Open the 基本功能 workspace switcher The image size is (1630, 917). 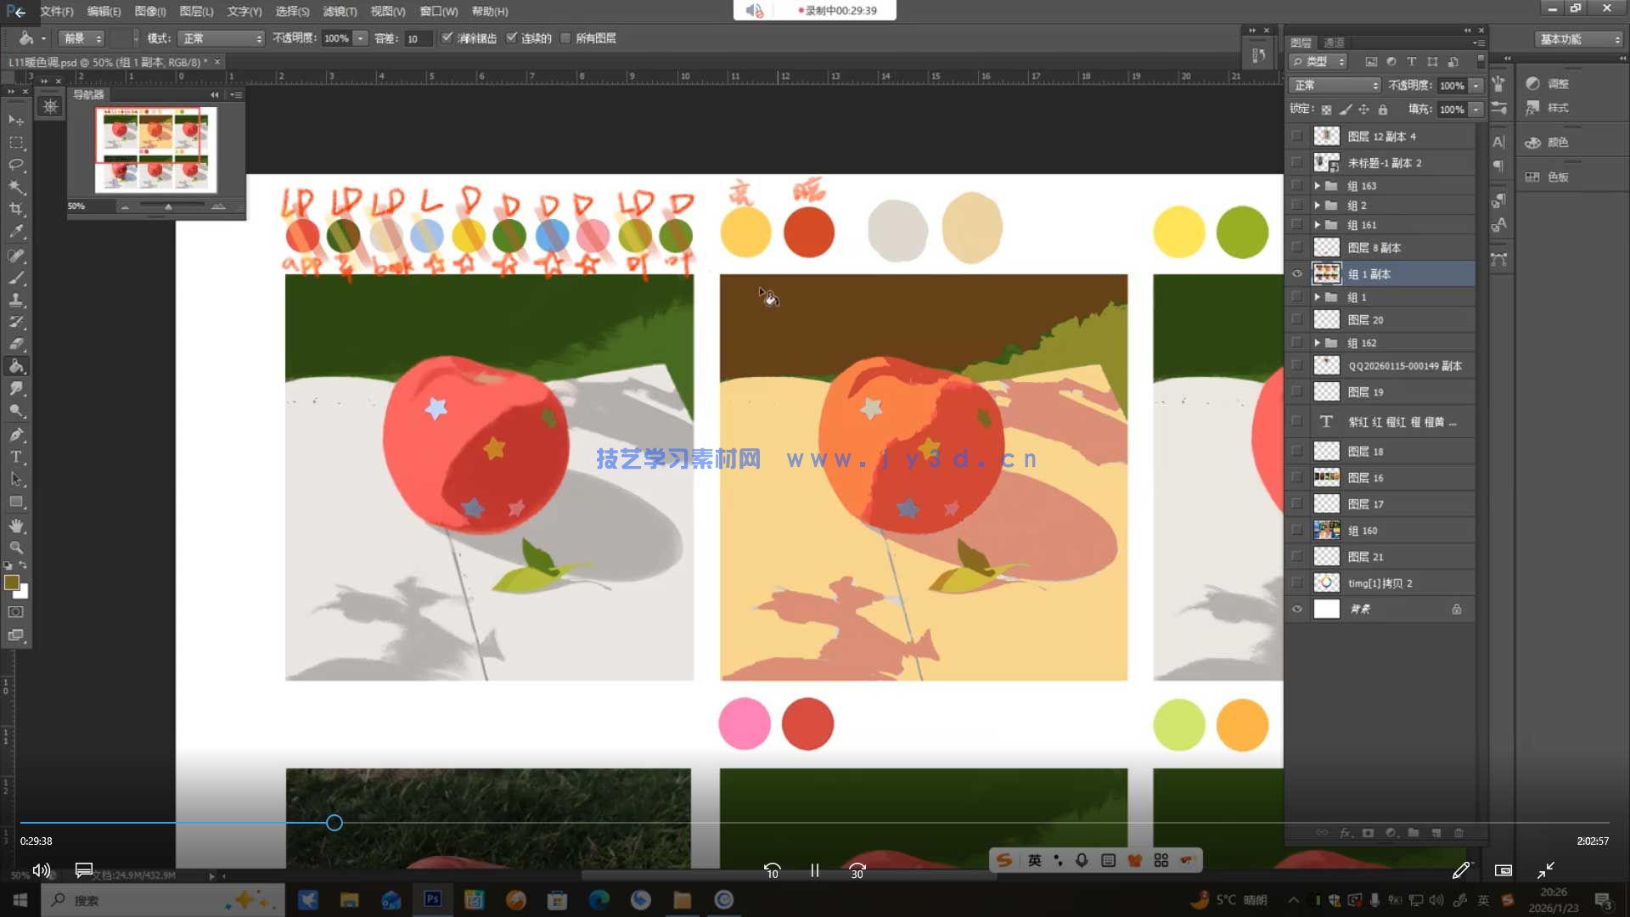(1578, 39)
